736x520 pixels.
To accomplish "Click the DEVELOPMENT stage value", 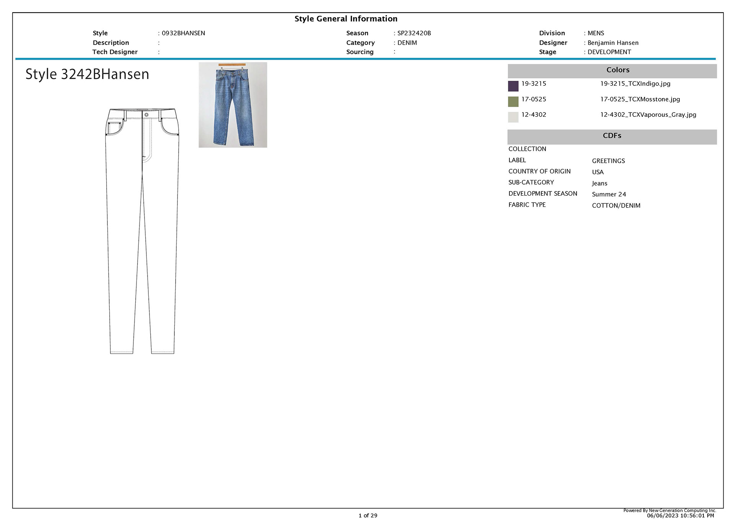I will pos(609,52).
